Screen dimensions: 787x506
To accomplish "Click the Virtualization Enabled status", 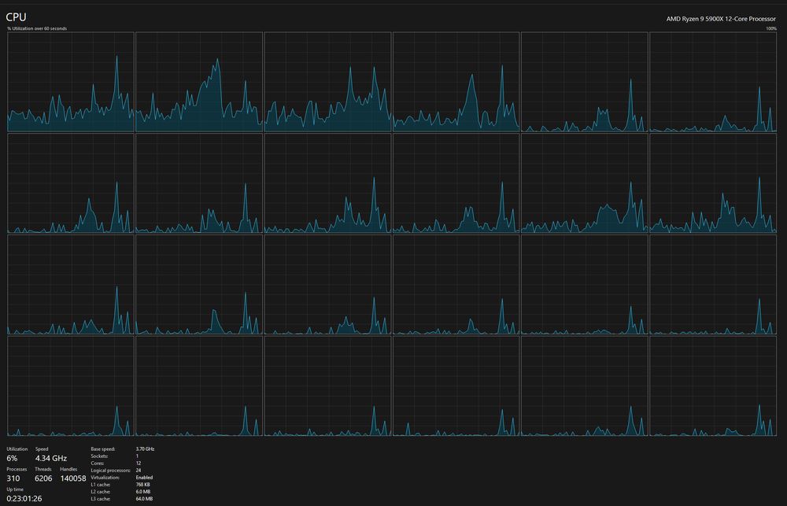I will point(146,477).
